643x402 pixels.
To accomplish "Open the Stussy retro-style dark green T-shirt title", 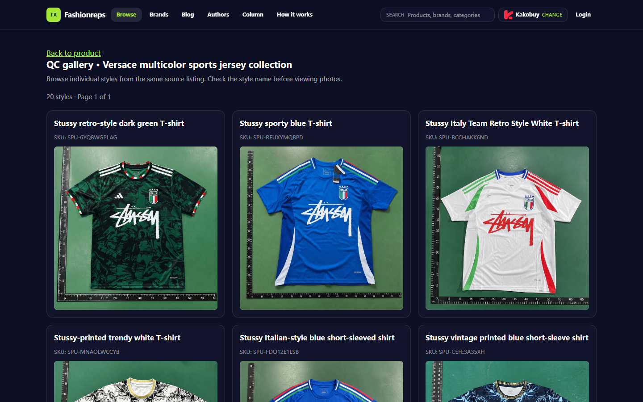I will [119, 123].
